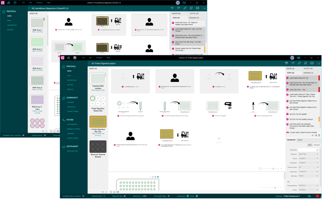
Task: Select the A2.3 Mix 10x with pipette step
Action: pyautogui.click(x=303, y=114)
